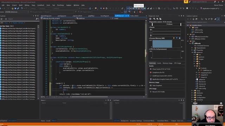Collapse the CurrentSkill class code region
The height and width of the screenshot is (126, 225).
tap(51, 27)
